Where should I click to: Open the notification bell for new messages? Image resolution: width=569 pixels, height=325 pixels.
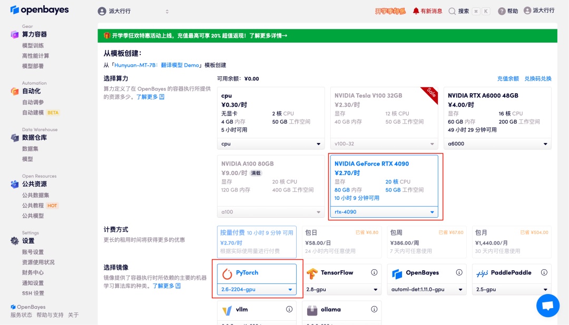(x=416, y=11)
